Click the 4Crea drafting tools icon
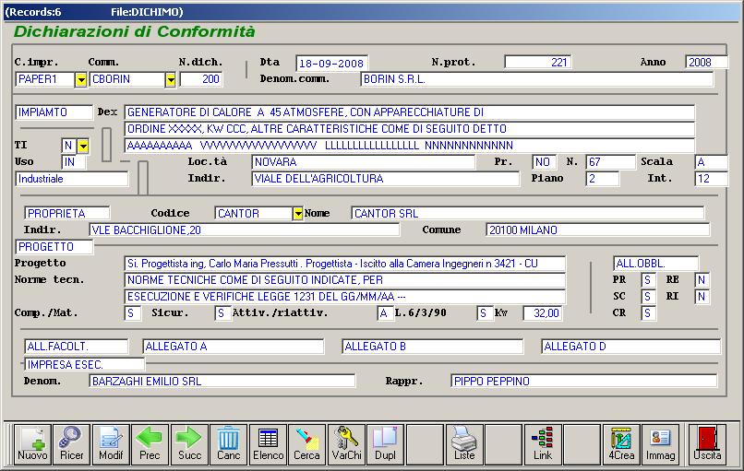744x471 pixels. [x=621, y=444]
